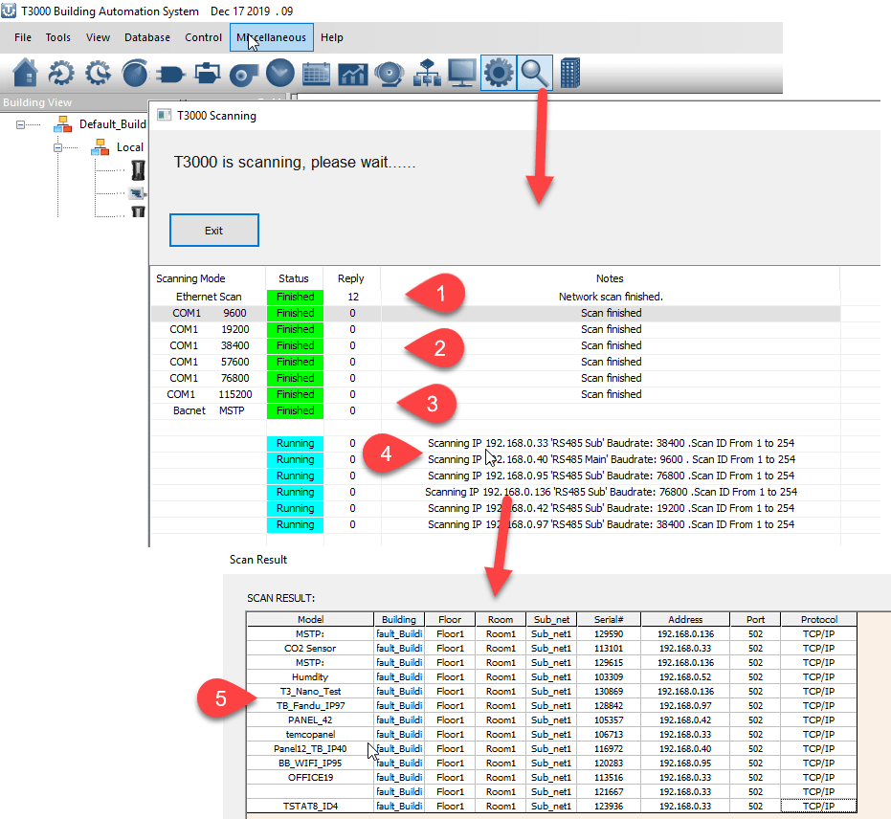
Task: Click the Local network tree node icon
Action: point(100,147)
